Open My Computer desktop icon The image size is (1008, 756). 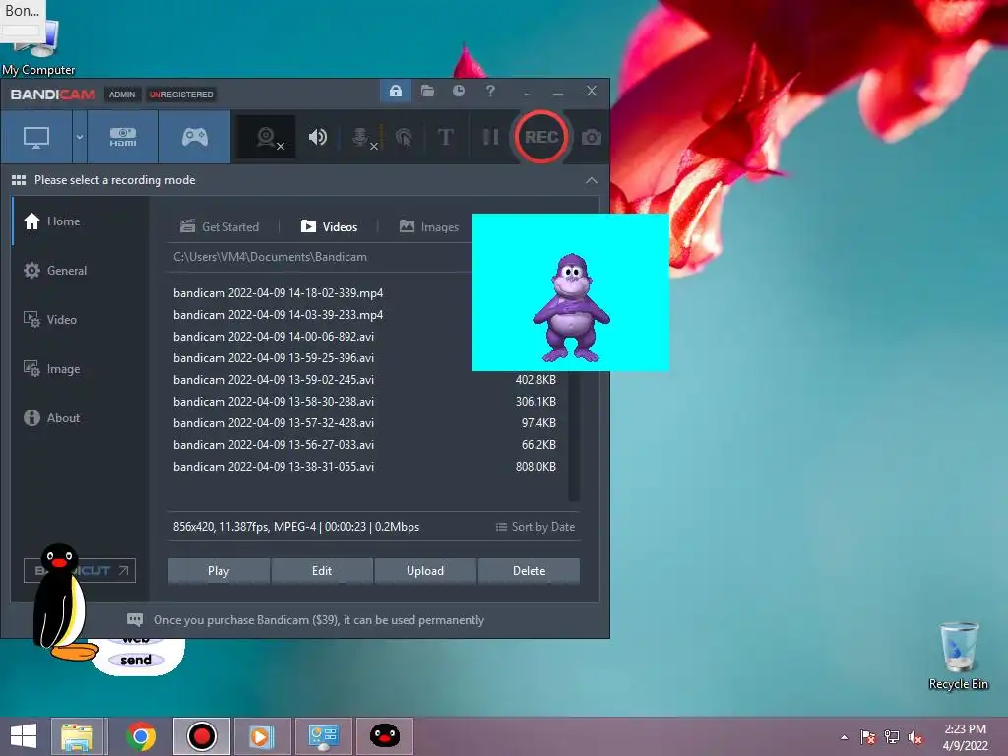point(37,48)
